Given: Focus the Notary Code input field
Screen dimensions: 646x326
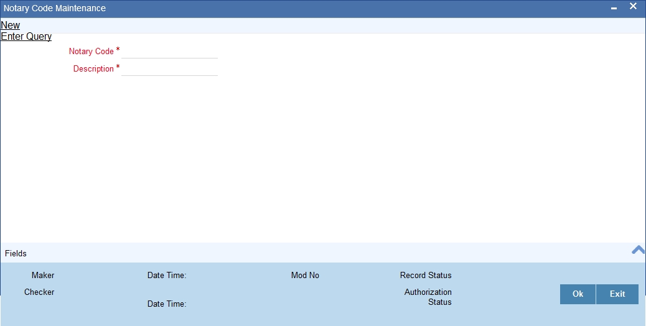Looking at the screenshot, I should pyautogui.click(x=169, y=52).
